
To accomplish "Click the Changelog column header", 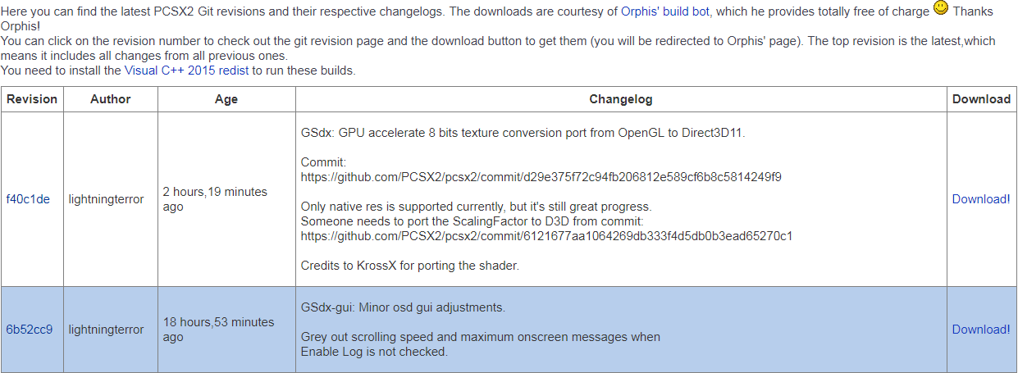I will 621,99.
